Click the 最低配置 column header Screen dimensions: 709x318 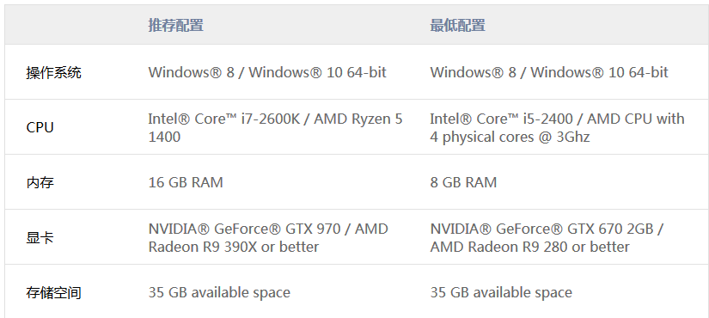point(457,25)
